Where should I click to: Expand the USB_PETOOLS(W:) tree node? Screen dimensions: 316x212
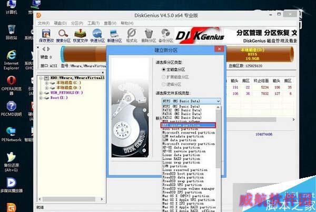pyautogui.click(x=41, y=93)
